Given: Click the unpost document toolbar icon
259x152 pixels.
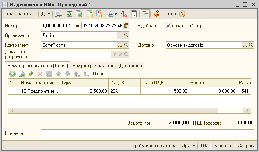Looking at the screenshot, I should coord(99,14).
